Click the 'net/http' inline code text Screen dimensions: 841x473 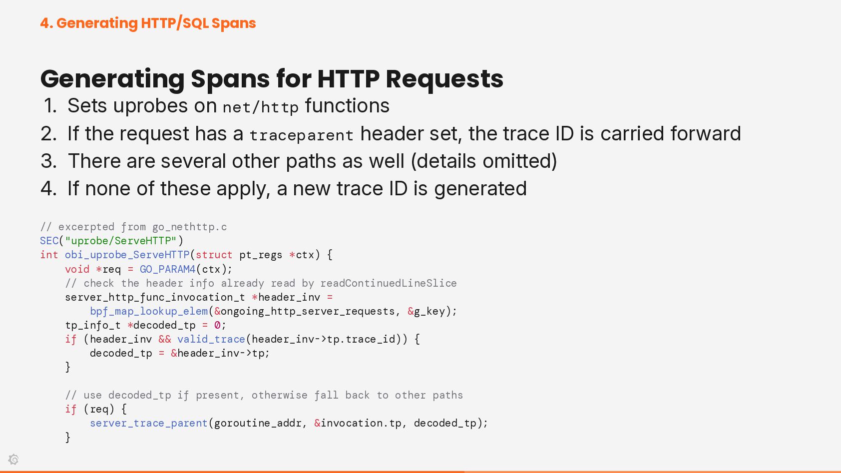click(260, 107)
